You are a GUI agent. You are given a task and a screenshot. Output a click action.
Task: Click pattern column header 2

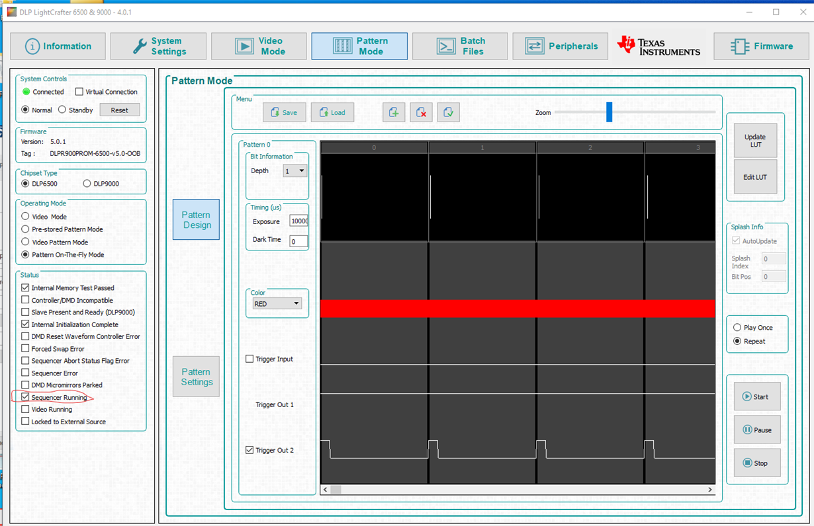click(590, 147)
